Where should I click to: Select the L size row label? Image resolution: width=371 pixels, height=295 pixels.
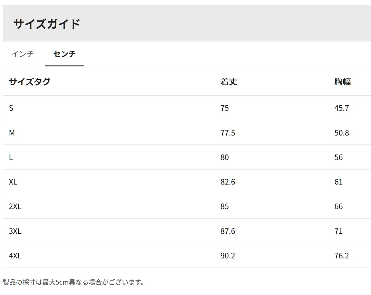point(11,158)
